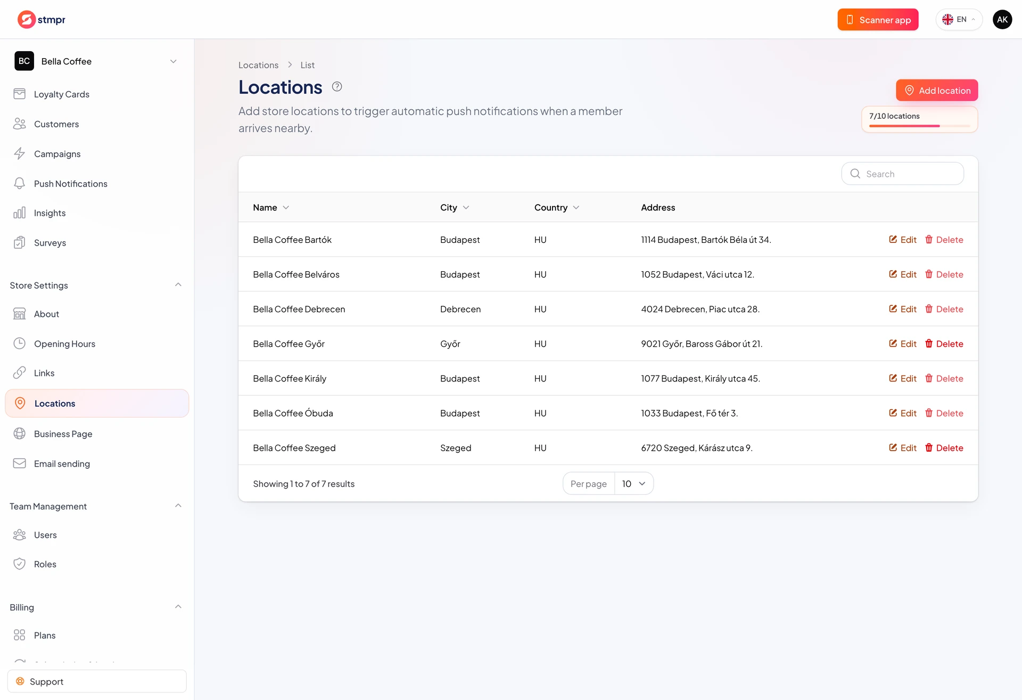Open Customers from the sidebar
Screen dimensions: 1022x700
pos(97,124)
